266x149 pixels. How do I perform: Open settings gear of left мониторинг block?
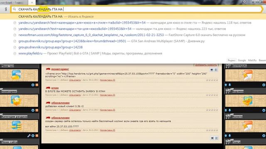point(33,111)
